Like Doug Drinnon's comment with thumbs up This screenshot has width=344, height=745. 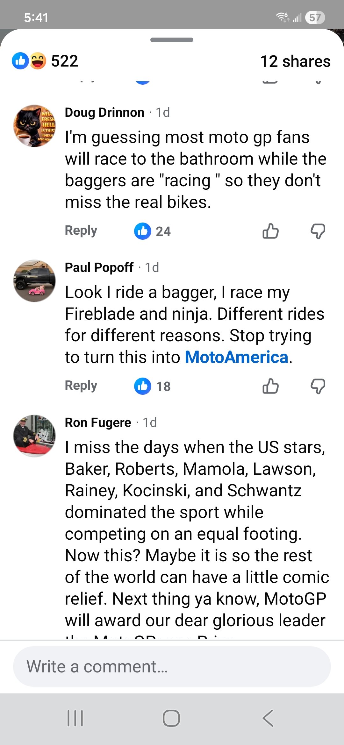click(270, 231)
